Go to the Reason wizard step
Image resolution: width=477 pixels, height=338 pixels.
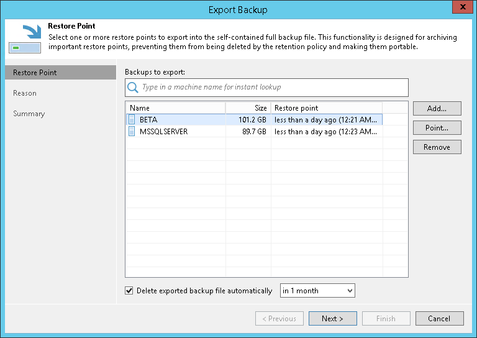point(25,93)
